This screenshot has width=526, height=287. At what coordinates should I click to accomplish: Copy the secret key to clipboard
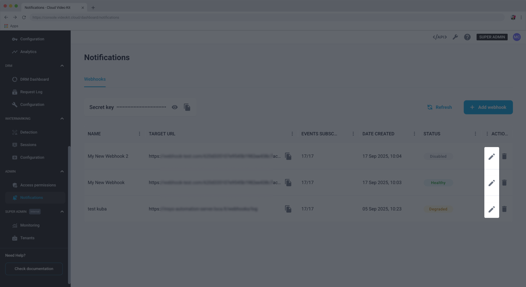tap(187, 107)
